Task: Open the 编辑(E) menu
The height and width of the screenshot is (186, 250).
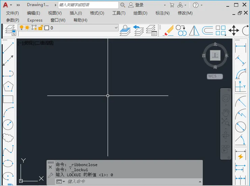Action: (33, 13)
